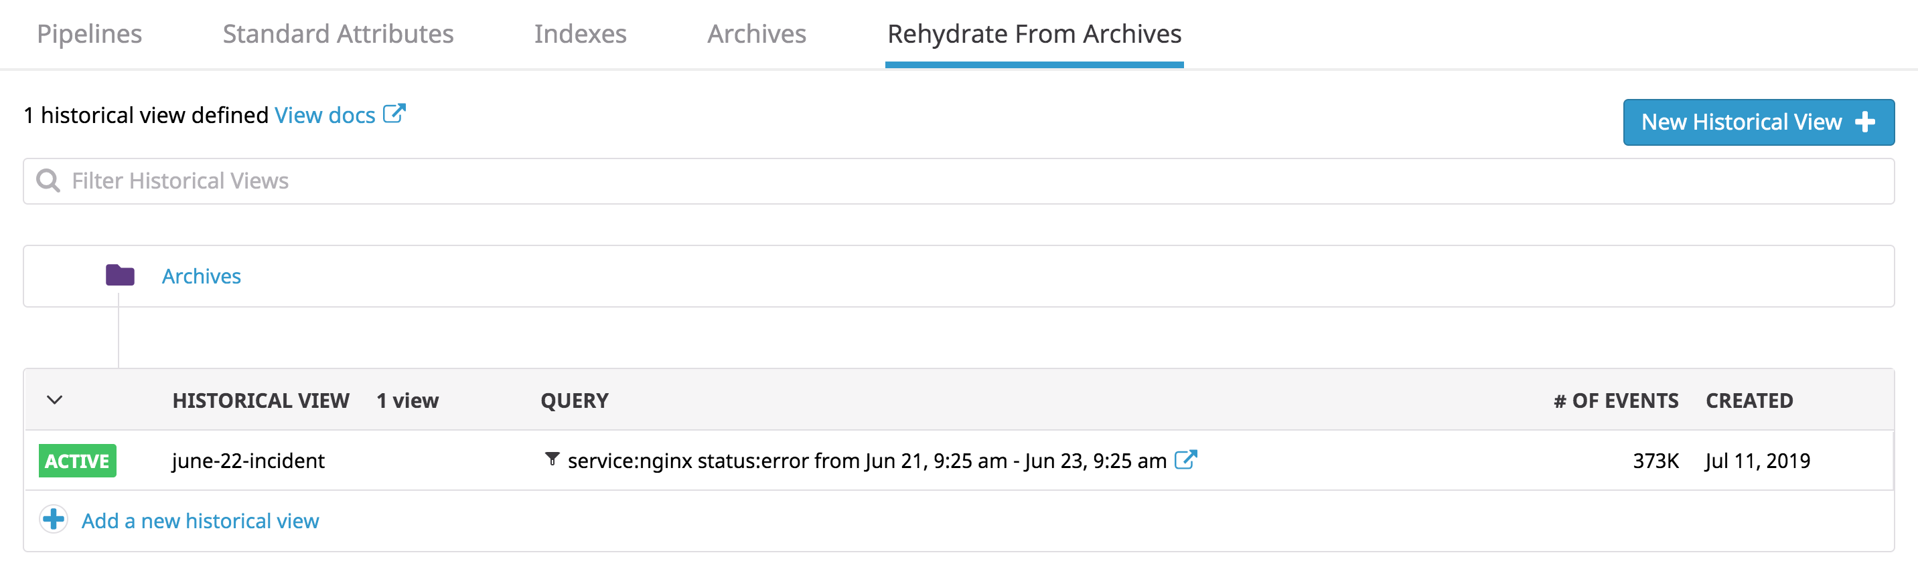Select the Standard Attributes tab
Viewport: 1918px width, 563px height.
pyautogui.click(x=338, y=33)
